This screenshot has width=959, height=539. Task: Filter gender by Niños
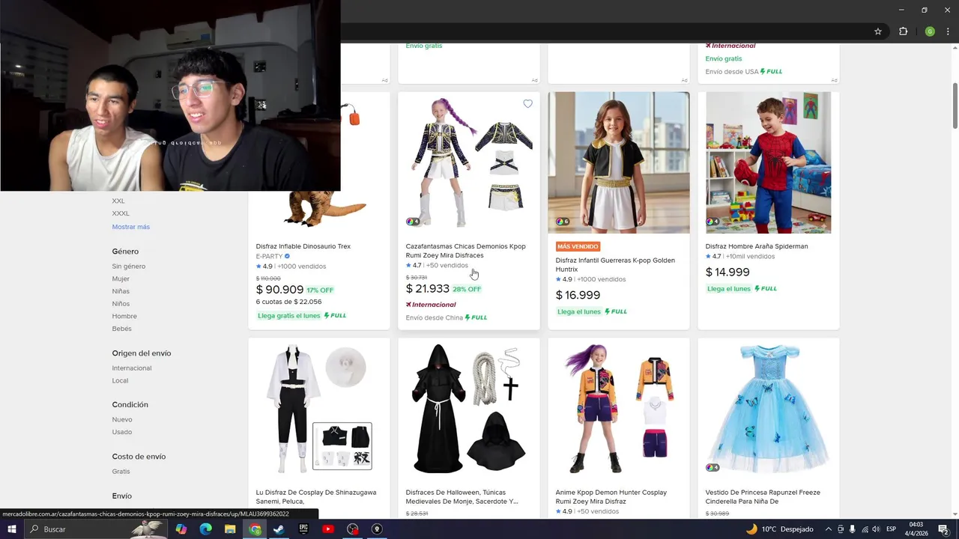pyautogui.click(x=121, y=304)
